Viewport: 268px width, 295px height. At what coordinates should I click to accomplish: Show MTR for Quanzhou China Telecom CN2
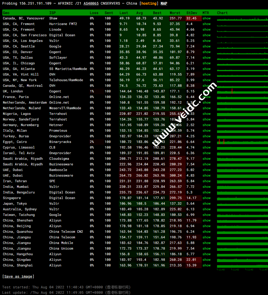[207, 232]
